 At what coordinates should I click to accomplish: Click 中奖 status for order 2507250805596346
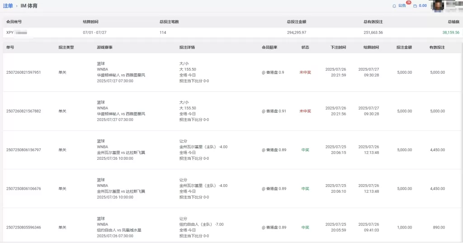[305, 227]
